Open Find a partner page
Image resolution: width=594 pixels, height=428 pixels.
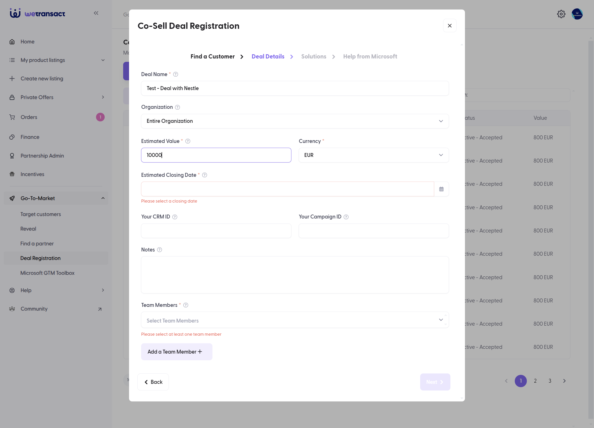pyautogui.click(x=37, y=244)
